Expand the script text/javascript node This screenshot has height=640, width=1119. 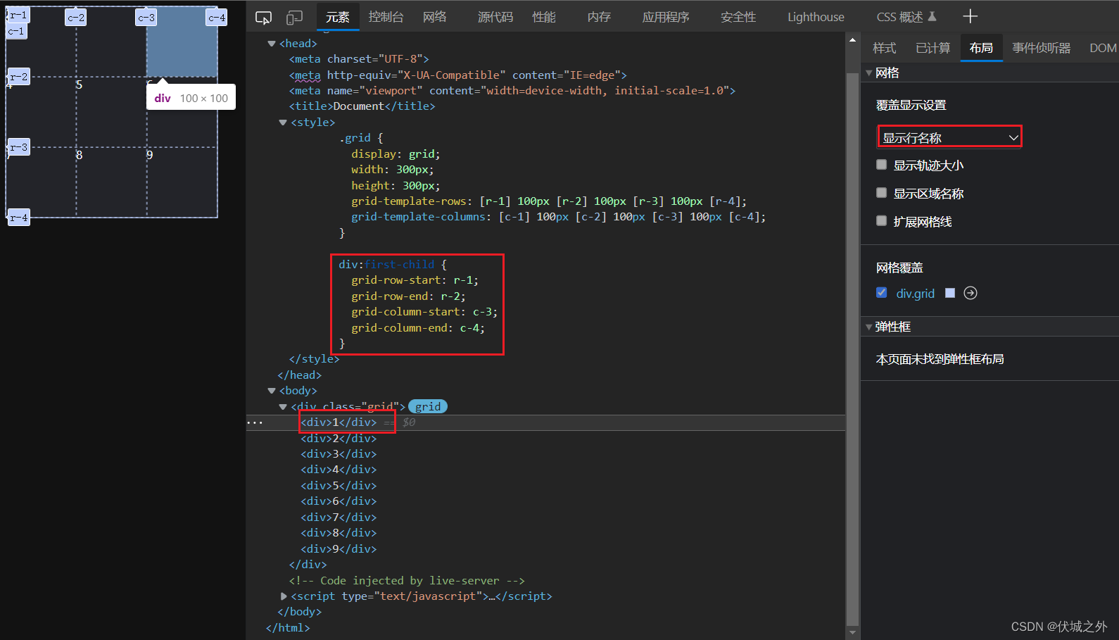click(x=284, y=596)
